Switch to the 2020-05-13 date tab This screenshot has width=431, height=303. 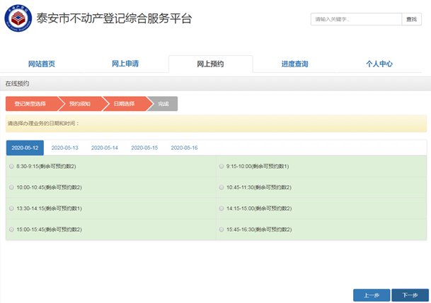[x=64, y=148]
